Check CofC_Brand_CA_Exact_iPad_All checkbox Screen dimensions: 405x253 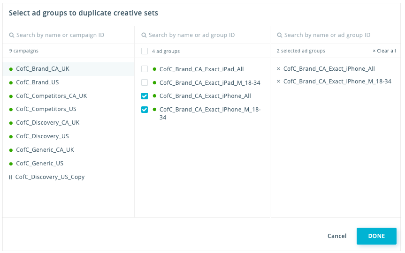145,69
